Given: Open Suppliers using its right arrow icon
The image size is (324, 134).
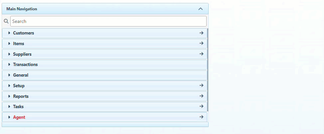Looking at the screenshot, I should point(201,54).
